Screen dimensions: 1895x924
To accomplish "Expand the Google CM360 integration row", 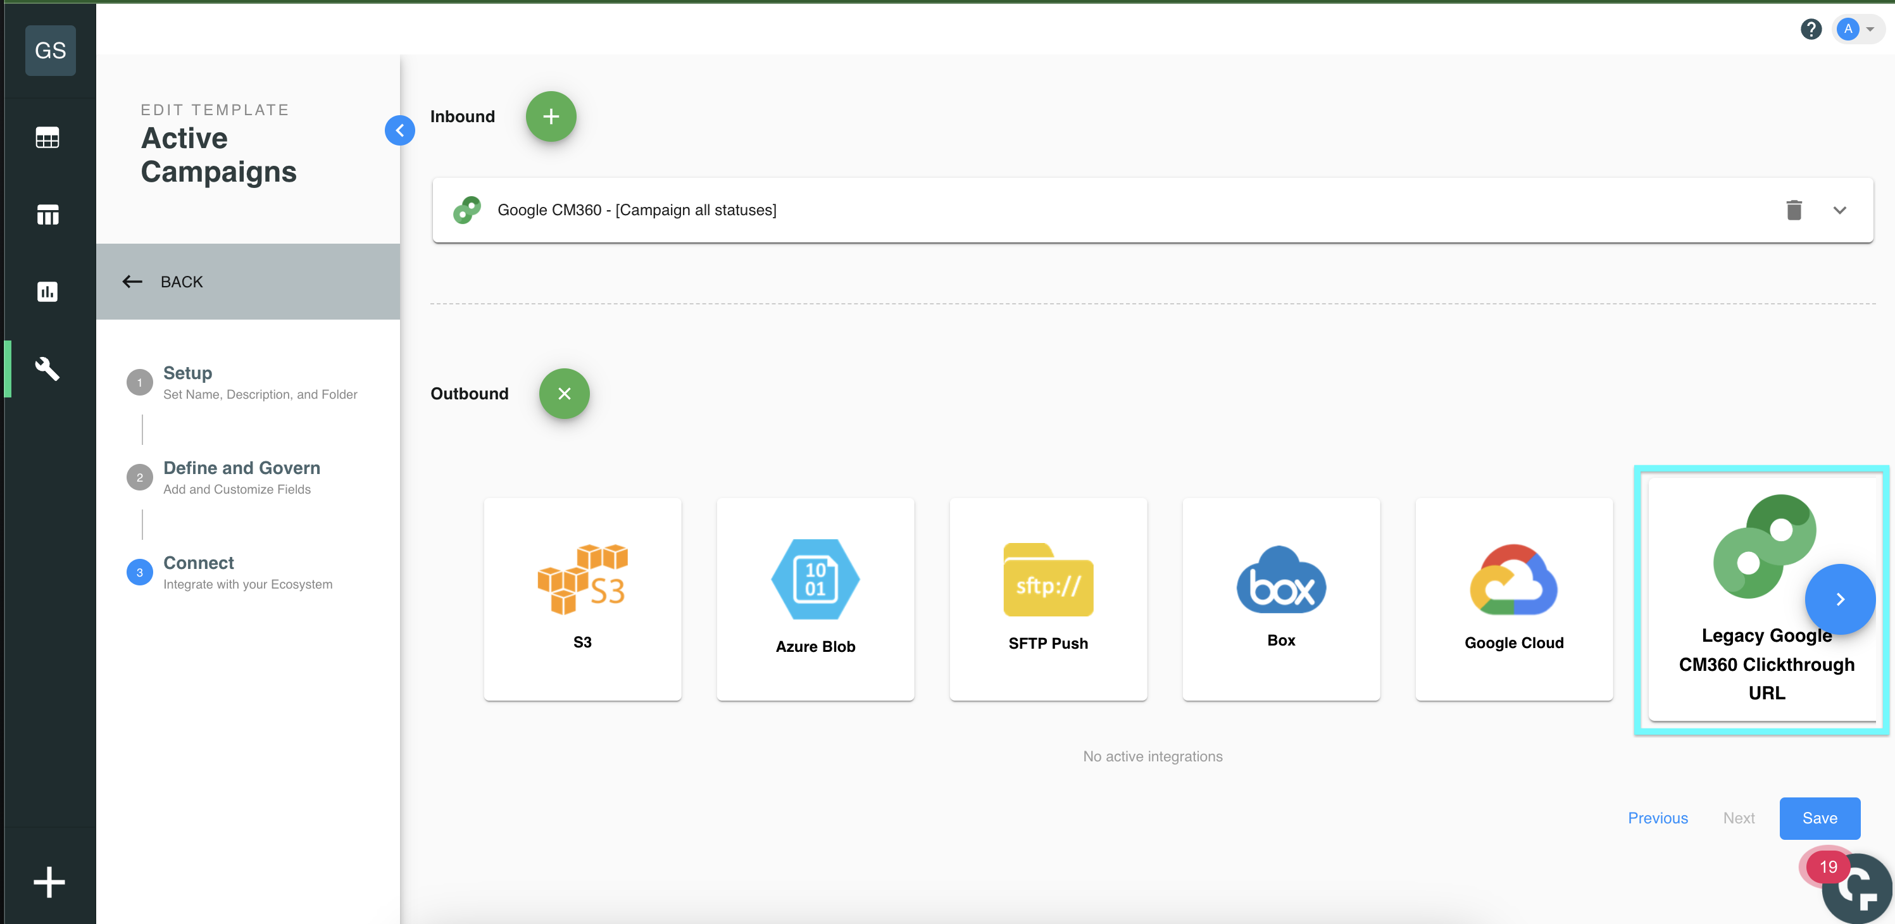I will click(1839, 210).
